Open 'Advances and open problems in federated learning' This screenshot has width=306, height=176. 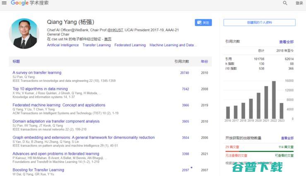pyautogui.click(x=56, y=154)
